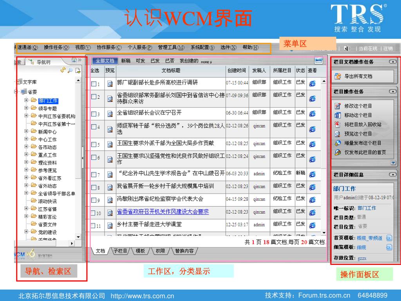This screenshot has height=301, width=401.
Task: Collapse the 栏目操作任务 panel
Action: [392, 91]
